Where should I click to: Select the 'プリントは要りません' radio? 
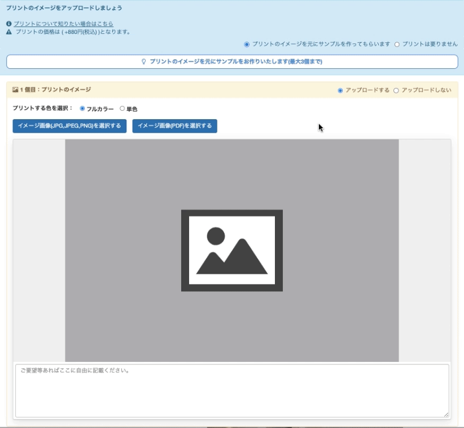coord(397,45)
